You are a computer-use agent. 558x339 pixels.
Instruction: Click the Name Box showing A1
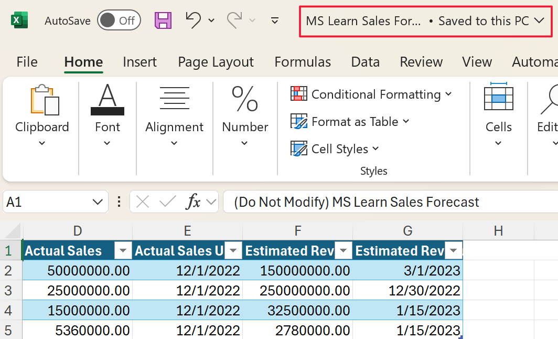click(46, 202)
